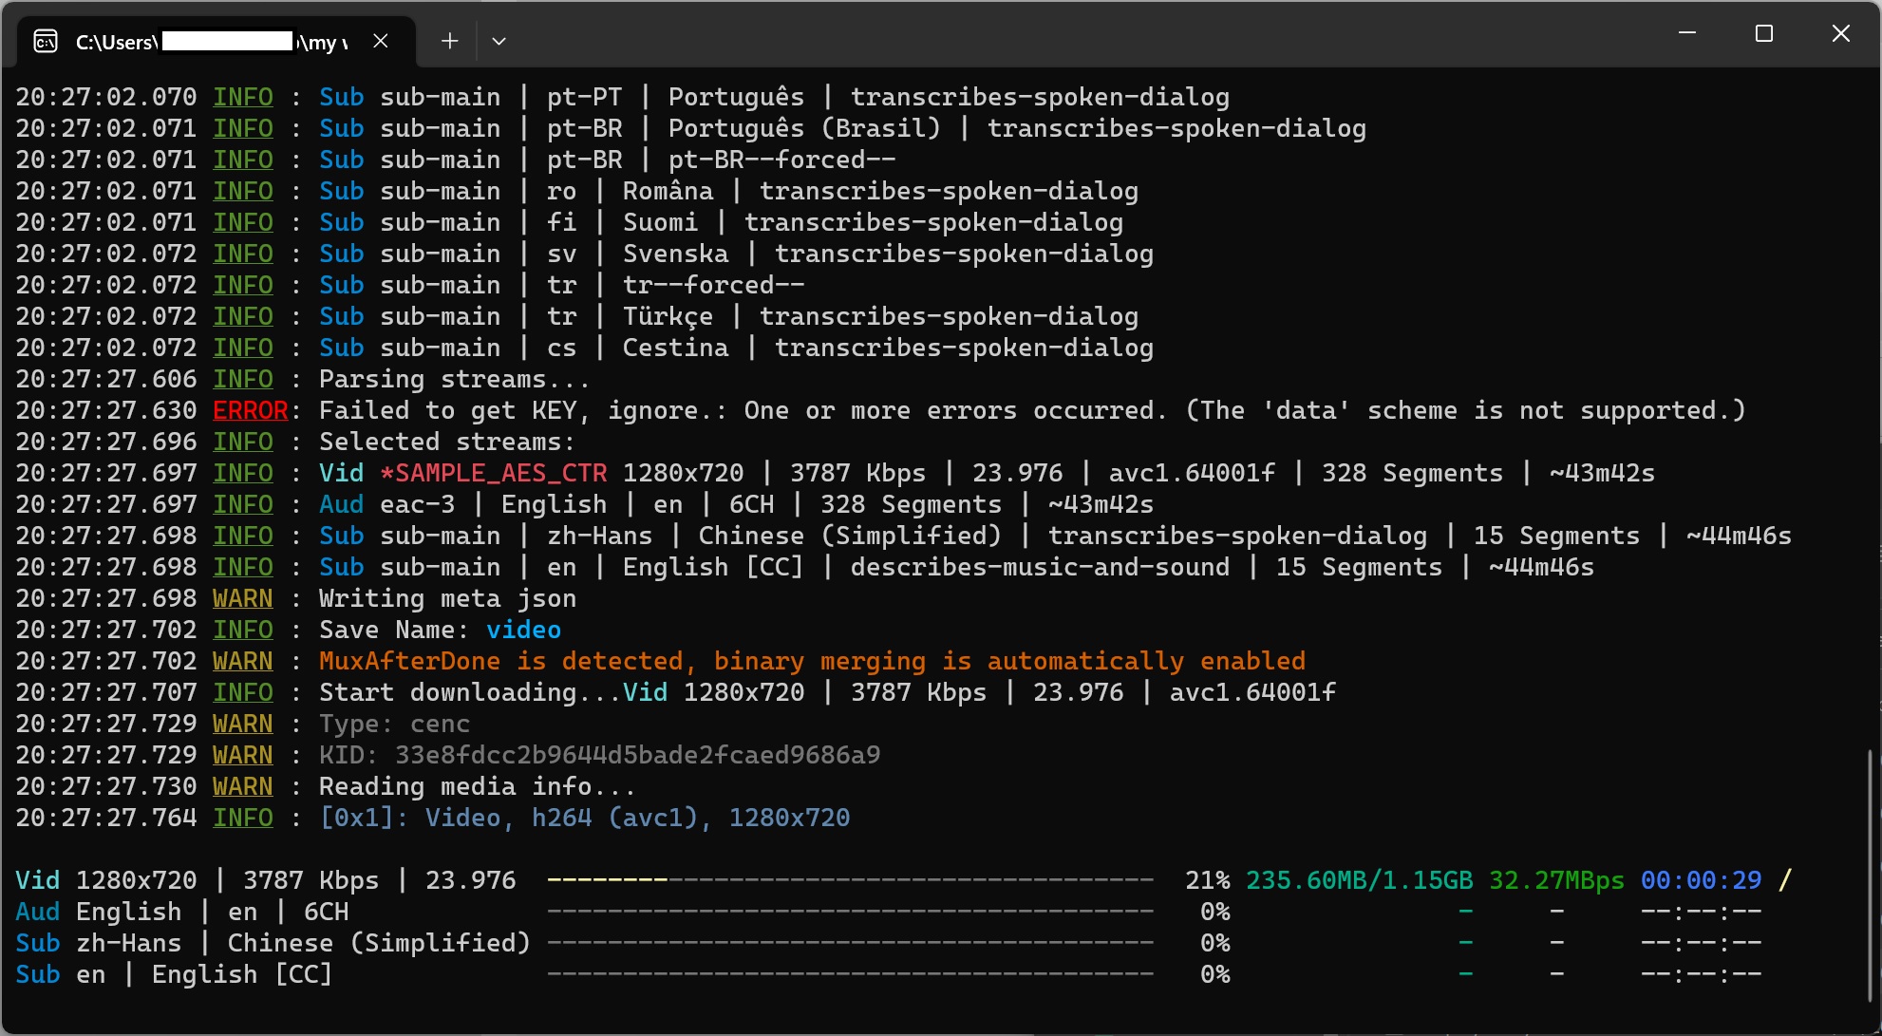Click the red ERROR label

(250, 410)
